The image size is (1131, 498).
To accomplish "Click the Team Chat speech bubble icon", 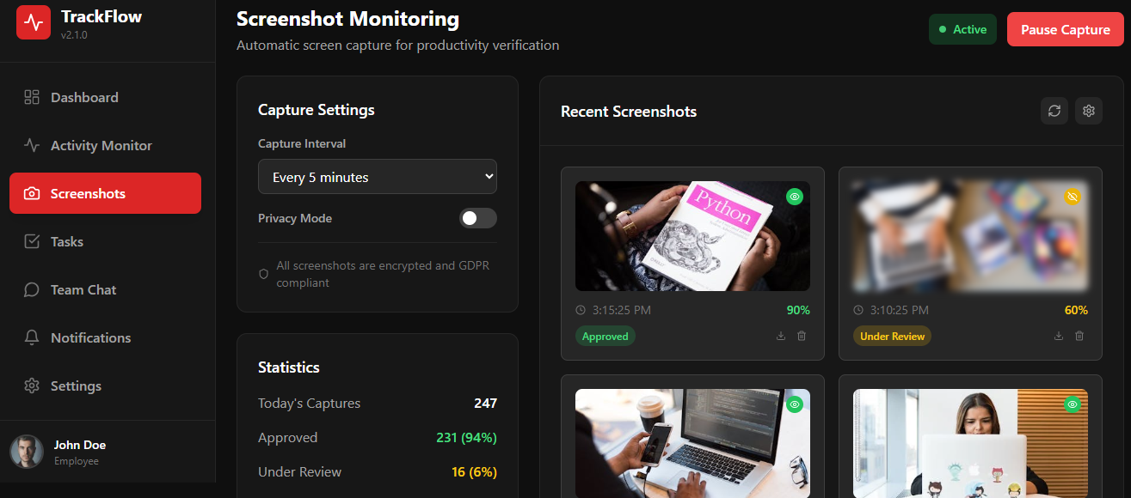I will (x=32, y=289).
